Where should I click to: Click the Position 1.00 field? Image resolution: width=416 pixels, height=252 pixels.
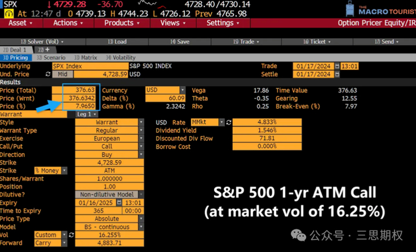click(x=109, y=187)
